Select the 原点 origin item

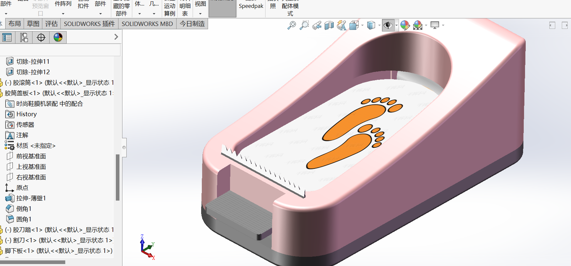(x=22, y=188)
